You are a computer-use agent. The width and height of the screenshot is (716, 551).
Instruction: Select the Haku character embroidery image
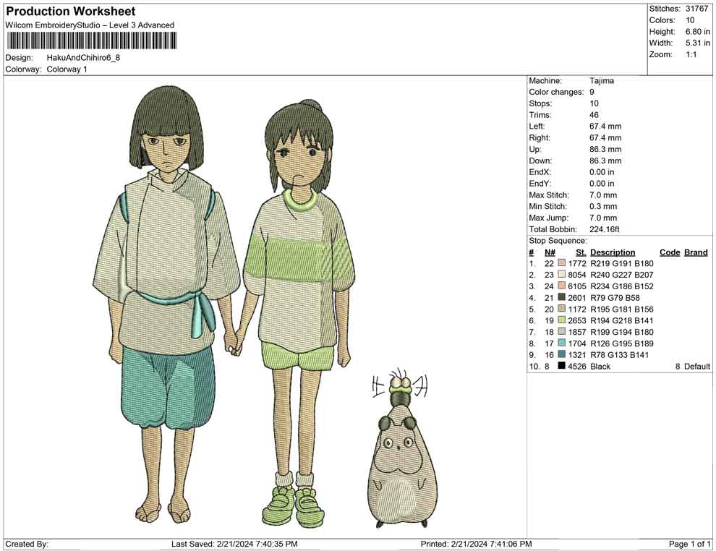coord(166,305)
